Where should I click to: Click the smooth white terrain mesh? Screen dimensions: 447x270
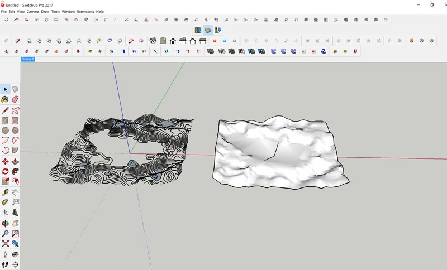(281, 153)
